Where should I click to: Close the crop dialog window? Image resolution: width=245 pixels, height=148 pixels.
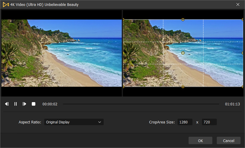238,4
